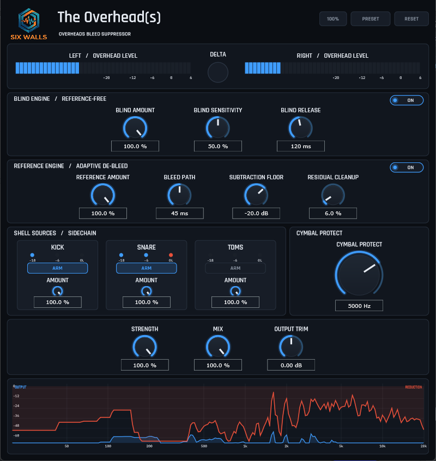This screenshot has height=461, width=436.
Task: Click the Blind Amount 100.0 % value field
Action: (135, 146)
